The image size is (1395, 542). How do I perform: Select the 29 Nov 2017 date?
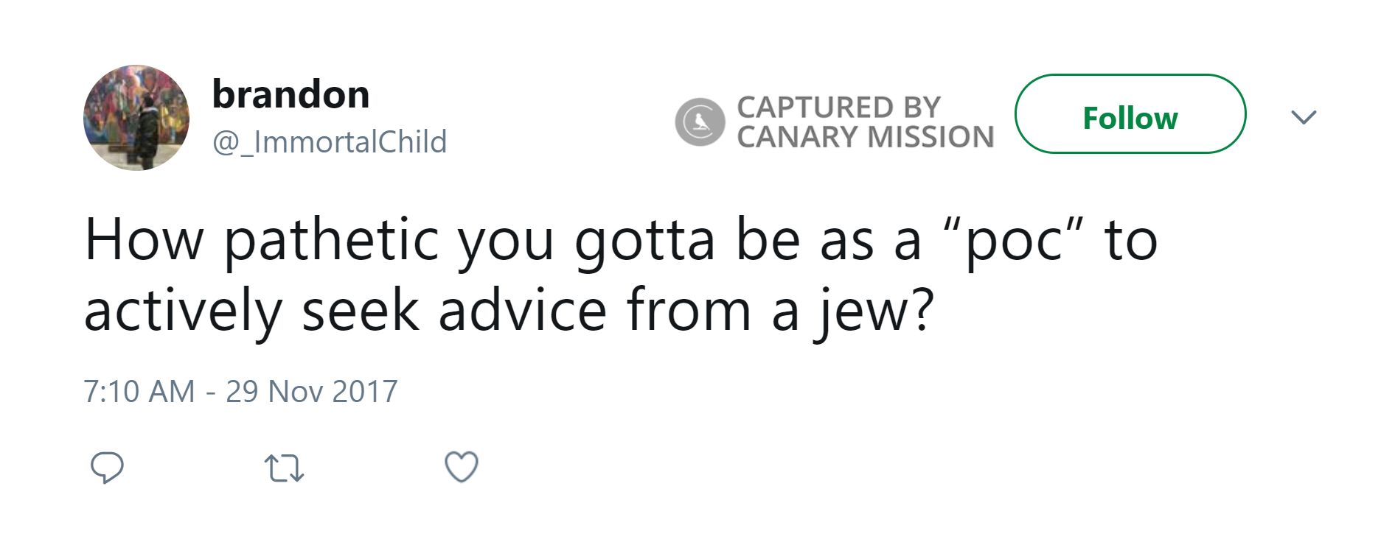point(312,391)
